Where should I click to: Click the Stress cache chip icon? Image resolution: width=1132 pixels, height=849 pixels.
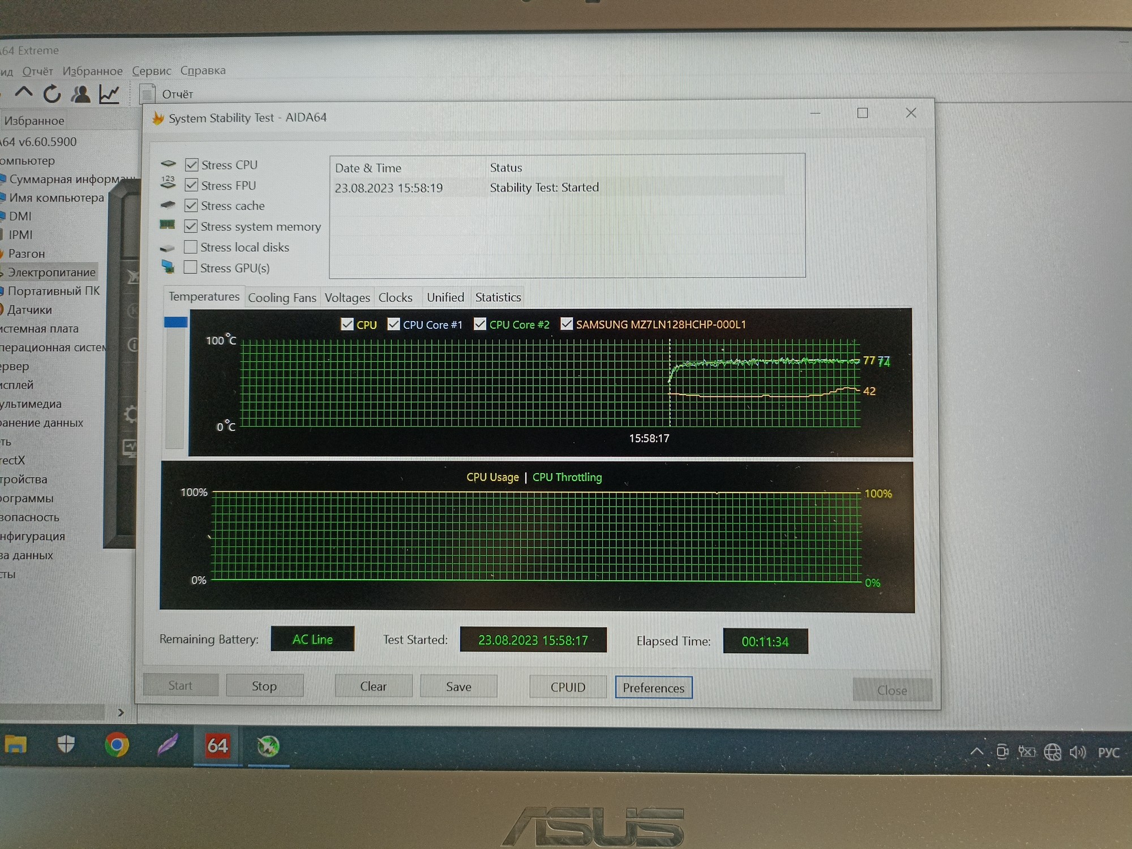click(168, 204)
